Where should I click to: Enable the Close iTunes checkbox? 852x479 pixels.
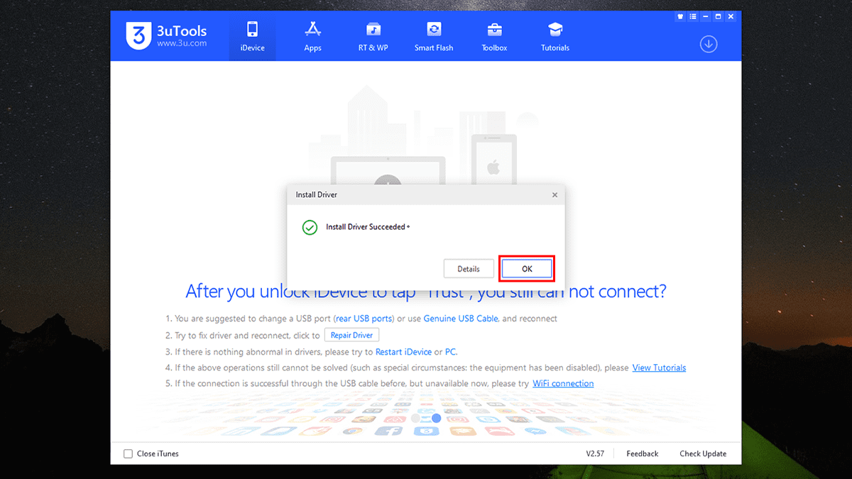(128, 453)
